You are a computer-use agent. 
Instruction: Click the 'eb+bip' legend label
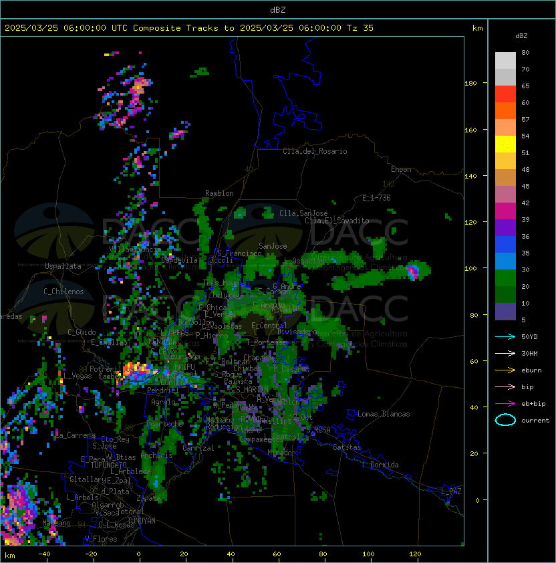[x=533, y=404]
